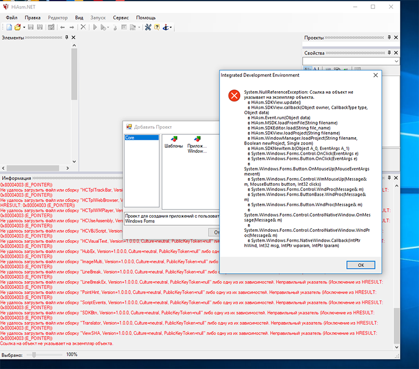This screenshot has width=419, height=369.
Task: Click the blue anchor toolbar icon
Action: (x=166, y=27)
